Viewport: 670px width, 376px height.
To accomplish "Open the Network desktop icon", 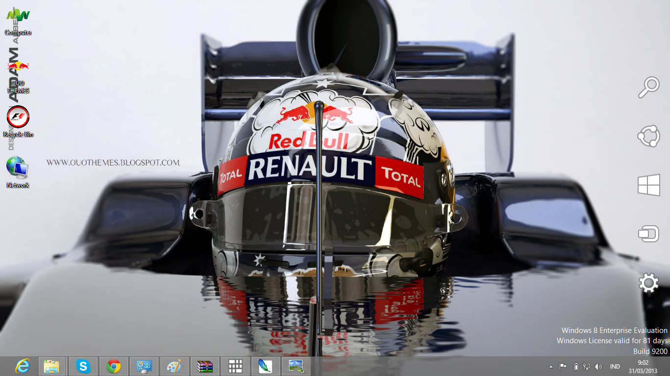I will click(x=18, y=172).
